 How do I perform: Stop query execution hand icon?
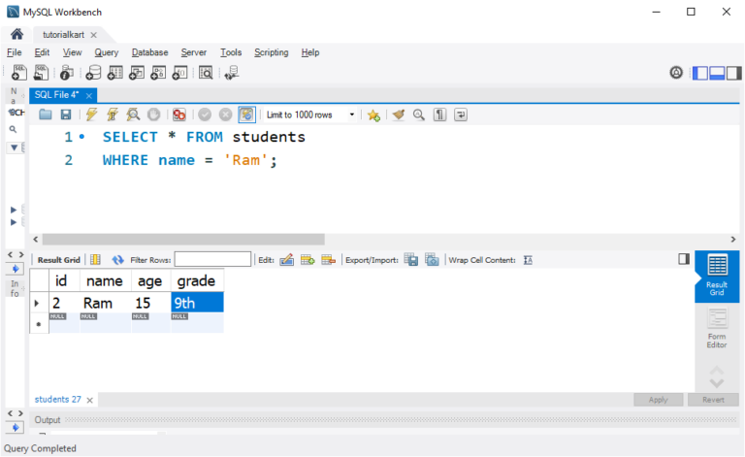click(x=153, y=114)
